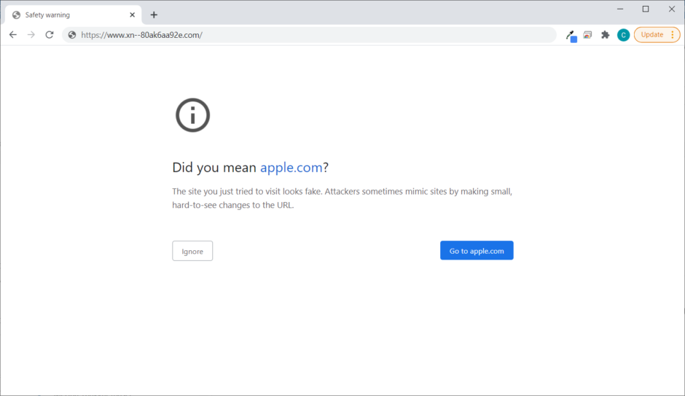
Task: Open the Extensions puzzle piece menu
Action: [x=605, y=35]
